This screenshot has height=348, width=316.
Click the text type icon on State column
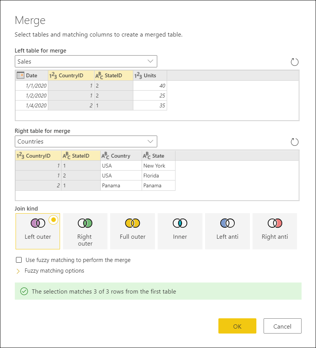[146, 156]
